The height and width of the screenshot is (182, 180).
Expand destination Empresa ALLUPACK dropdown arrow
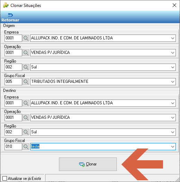pos(173,103)
